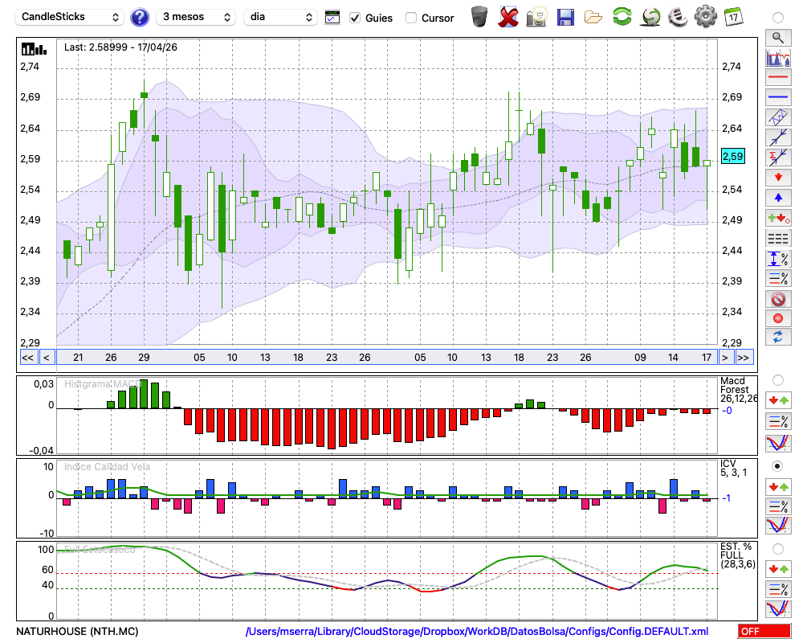Viewport: 803px width, 643px height.
Task: Click the << rewind navigation button
Action: [x=28, y=358]
